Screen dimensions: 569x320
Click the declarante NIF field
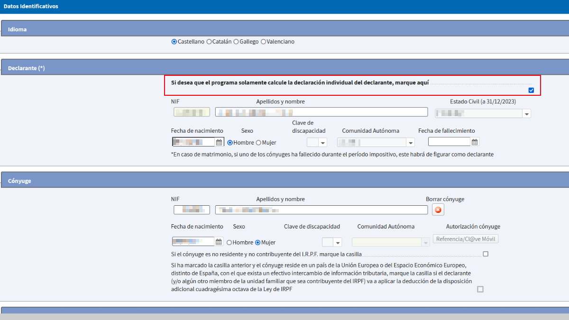click(192, 112)
